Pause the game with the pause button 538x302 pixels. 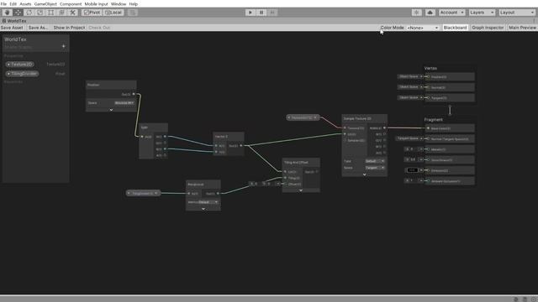tap(261, 13)
